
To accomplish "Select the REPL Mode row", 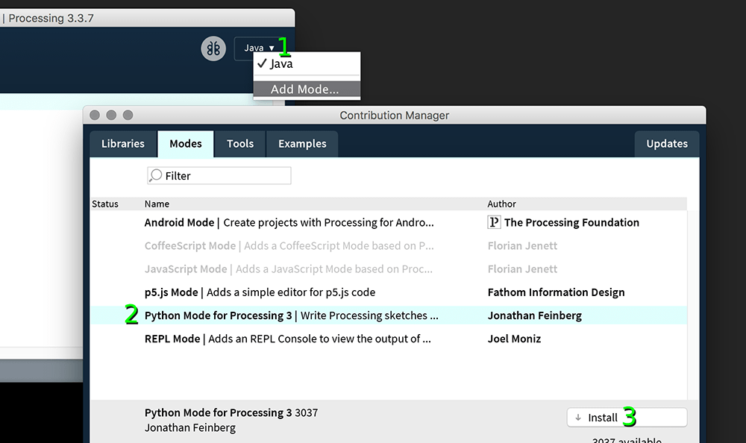I will click(389, 339).
